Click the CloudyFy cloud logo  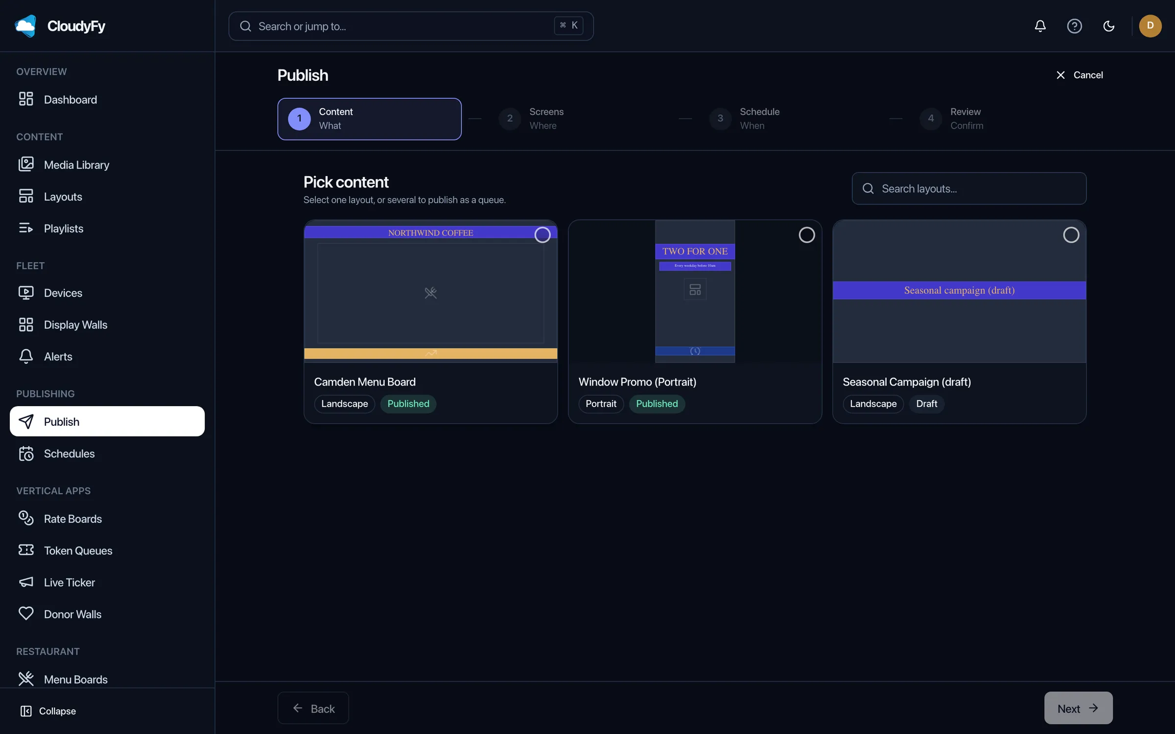pos(25,26)
